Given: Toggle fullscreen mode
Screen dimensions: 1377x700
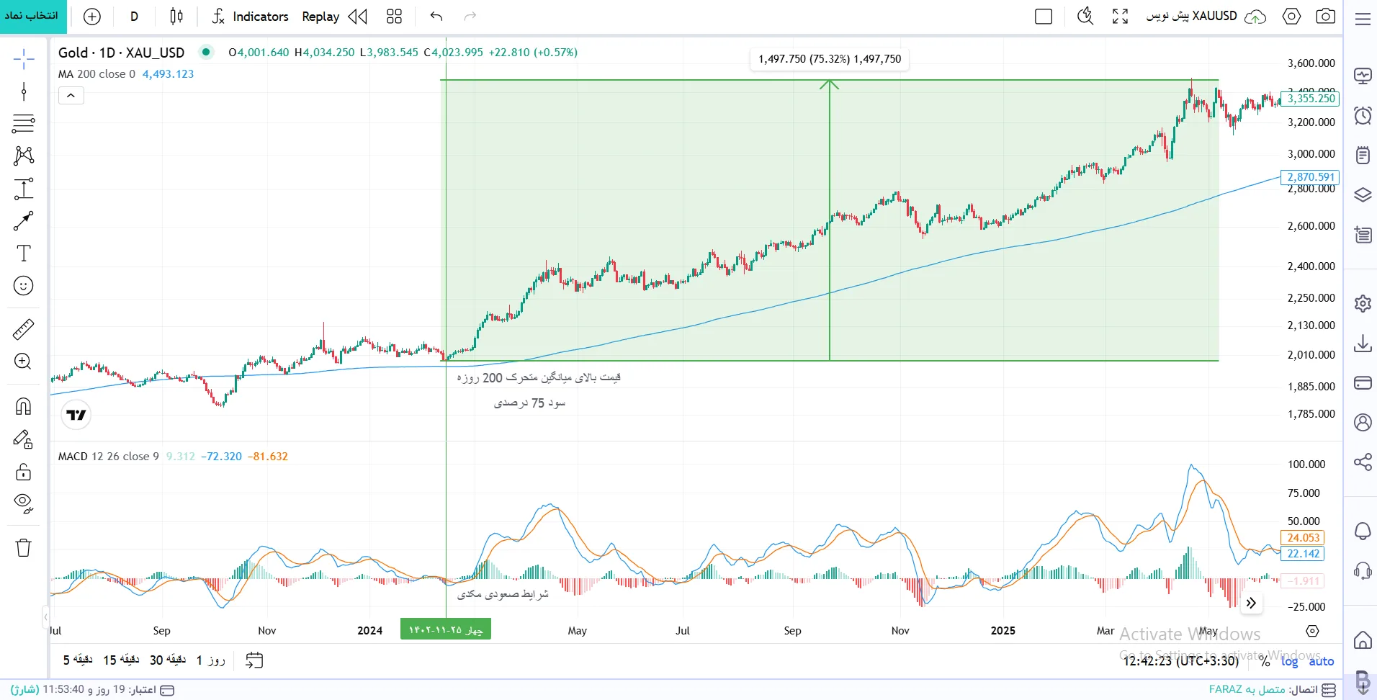Looking at the screenshot, I should pos(1120,17).
